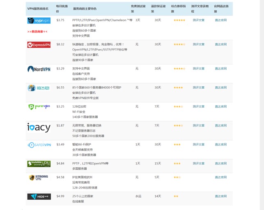Click the '5天' refund cell for StrongVPN
The height and width of the screenshot is (210, 264).
[x=157, y=177]
